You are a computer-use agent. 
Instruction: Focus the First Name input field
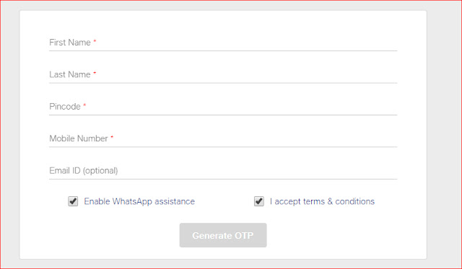223,43
